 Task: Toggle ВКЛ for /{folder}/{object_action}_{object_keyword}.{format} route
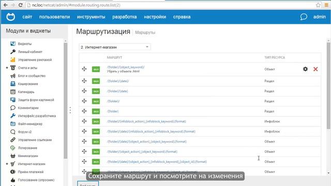click(96, 151)
